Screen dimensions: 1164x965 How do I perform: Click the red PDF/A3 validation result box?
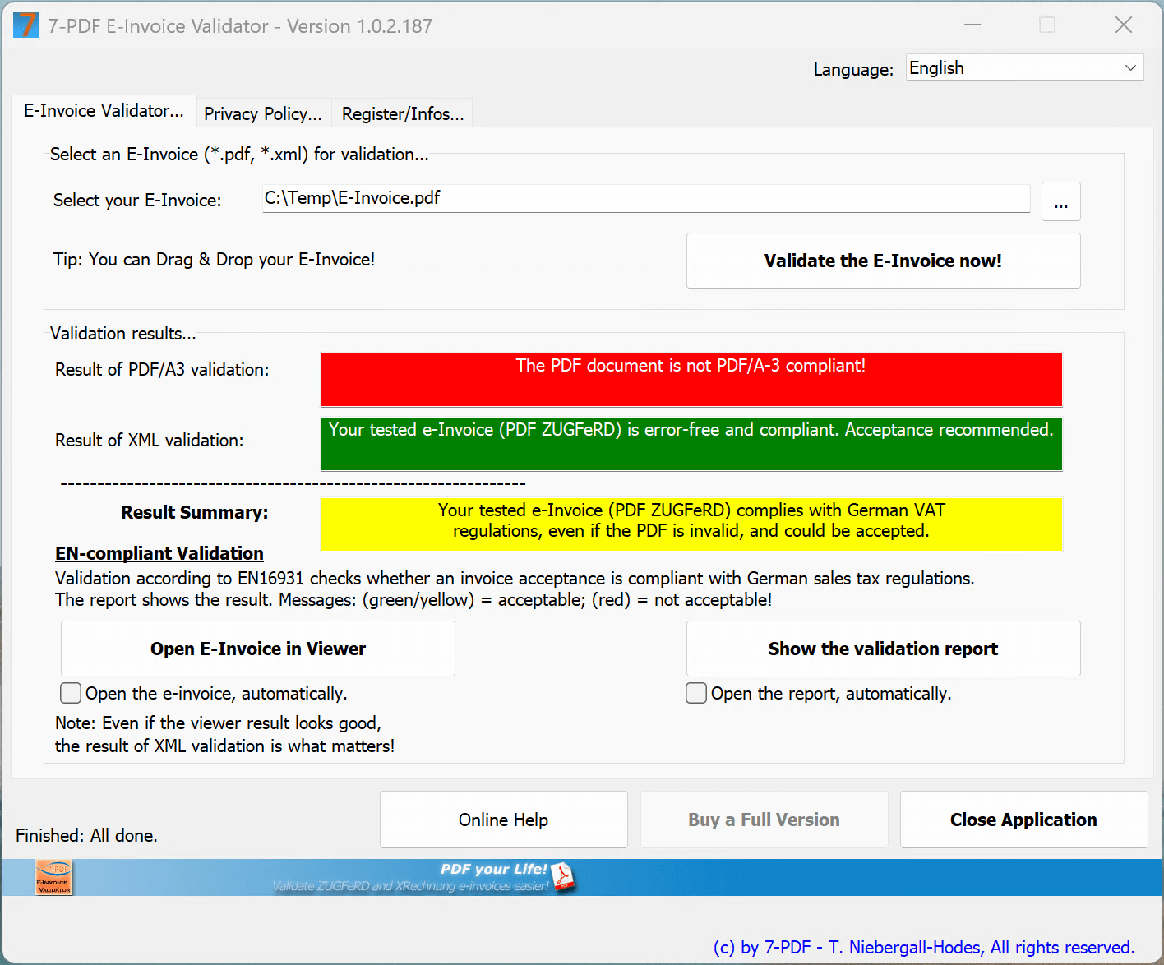click(691, 380)
